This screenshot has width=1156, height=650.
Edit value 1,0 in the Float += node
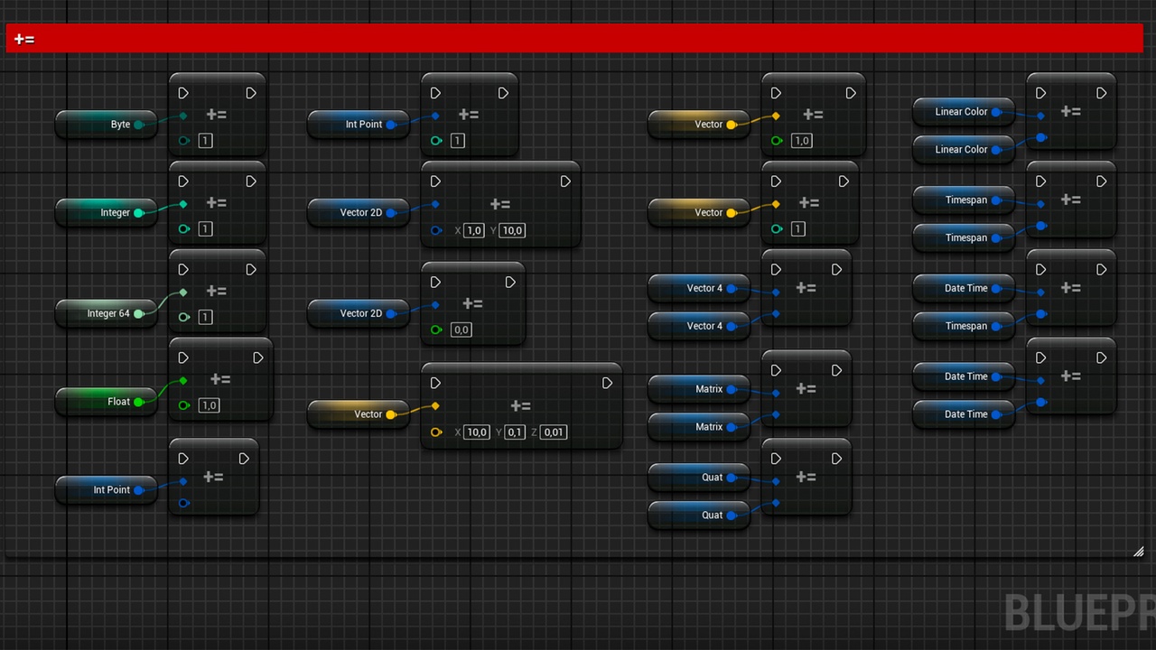click(209, 405)
